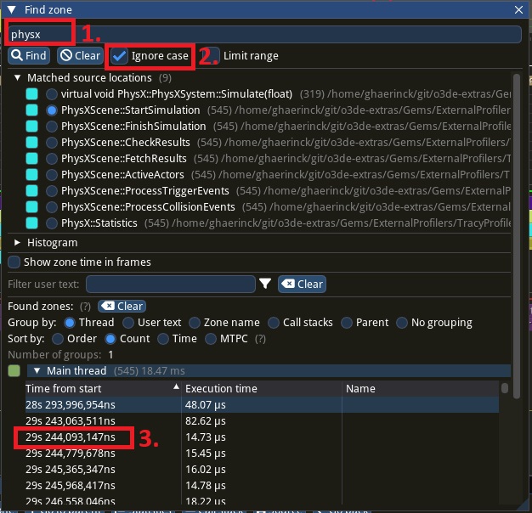Viewport: 532px width, 513px height.
Task: Click the filter funnel icon
Action: click(265, 285)
